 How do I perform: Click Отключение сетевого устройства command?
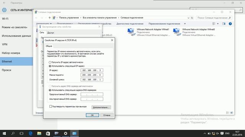pyautogui.click(x=95, y=24)
